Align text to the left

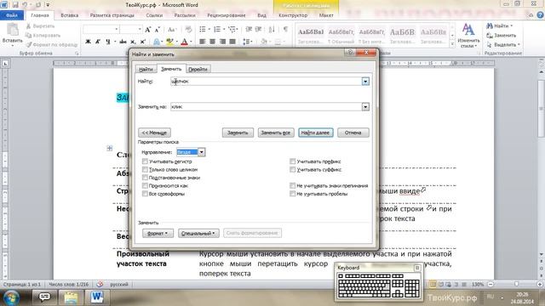click(x=203, y=42)
